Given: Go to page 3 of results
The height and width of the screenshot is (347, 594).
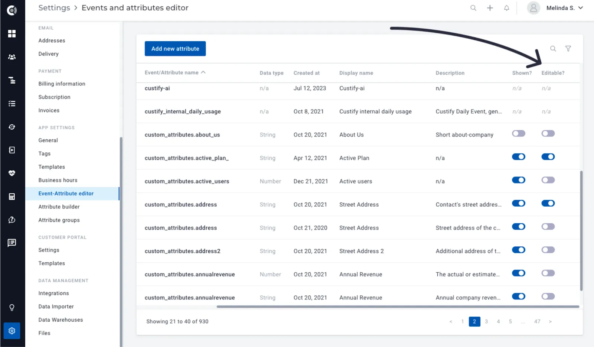Looking at the screenshot, I should (x=486, y=322).
